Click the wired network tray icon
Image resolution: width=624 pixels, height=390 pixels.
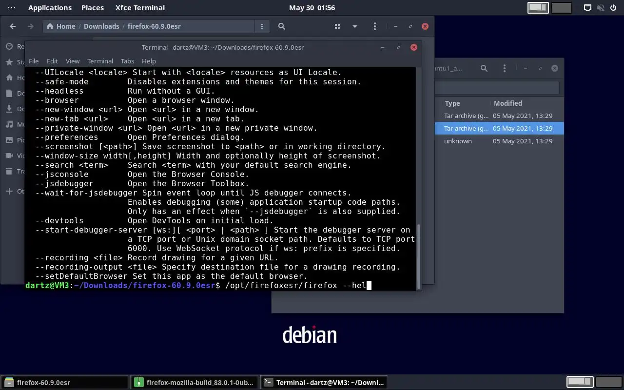pyautogui.click(x=588, y=8)
